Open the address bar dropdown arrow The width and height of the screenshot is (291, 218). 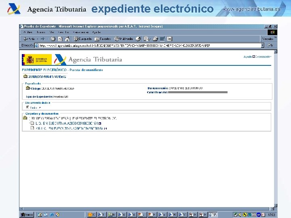(262, 45)
